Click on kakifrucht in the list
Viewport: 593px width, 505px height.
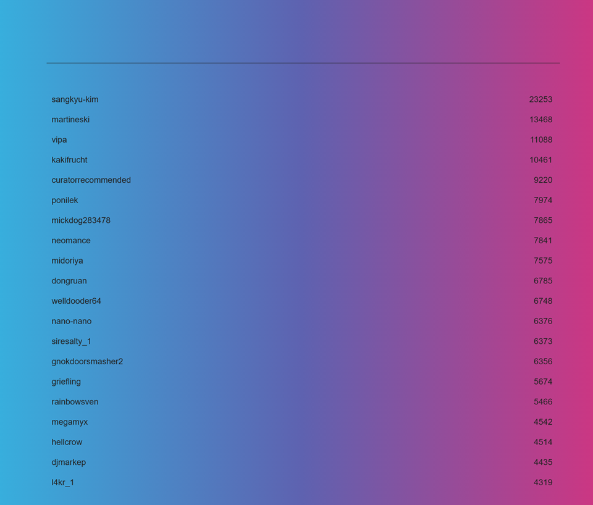click(x=69, y=160)
